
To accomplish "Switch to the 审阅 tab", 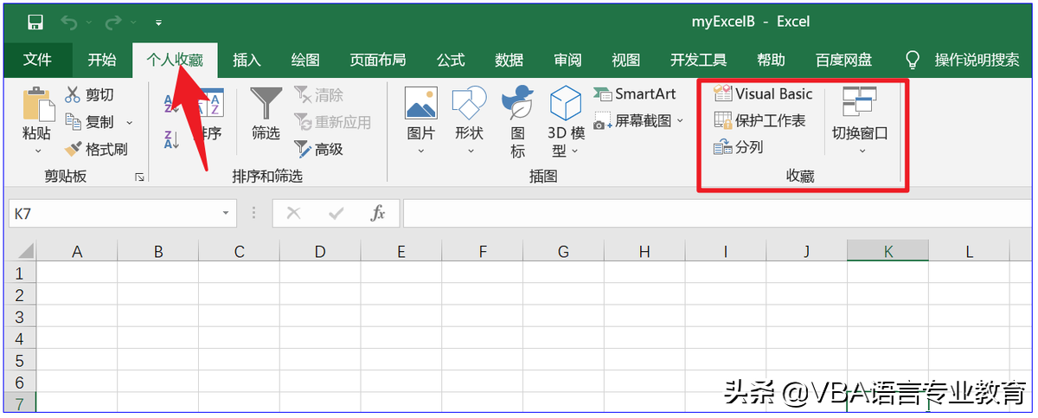I will coord(568,60).
